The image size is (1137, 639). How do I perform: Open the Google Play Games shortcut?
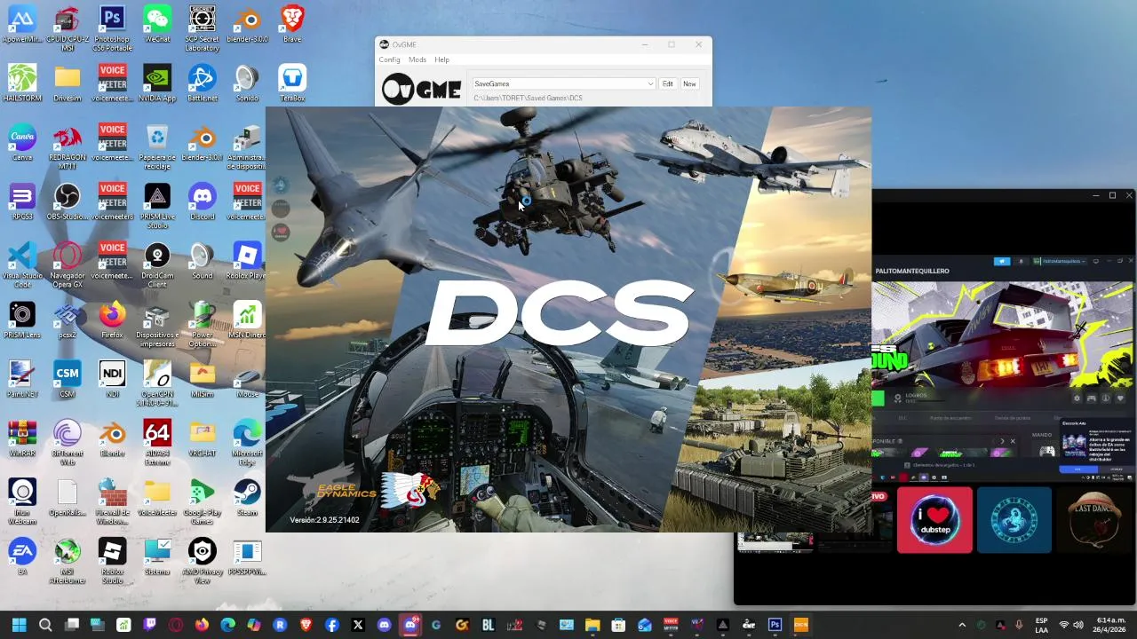coord(202,501)
